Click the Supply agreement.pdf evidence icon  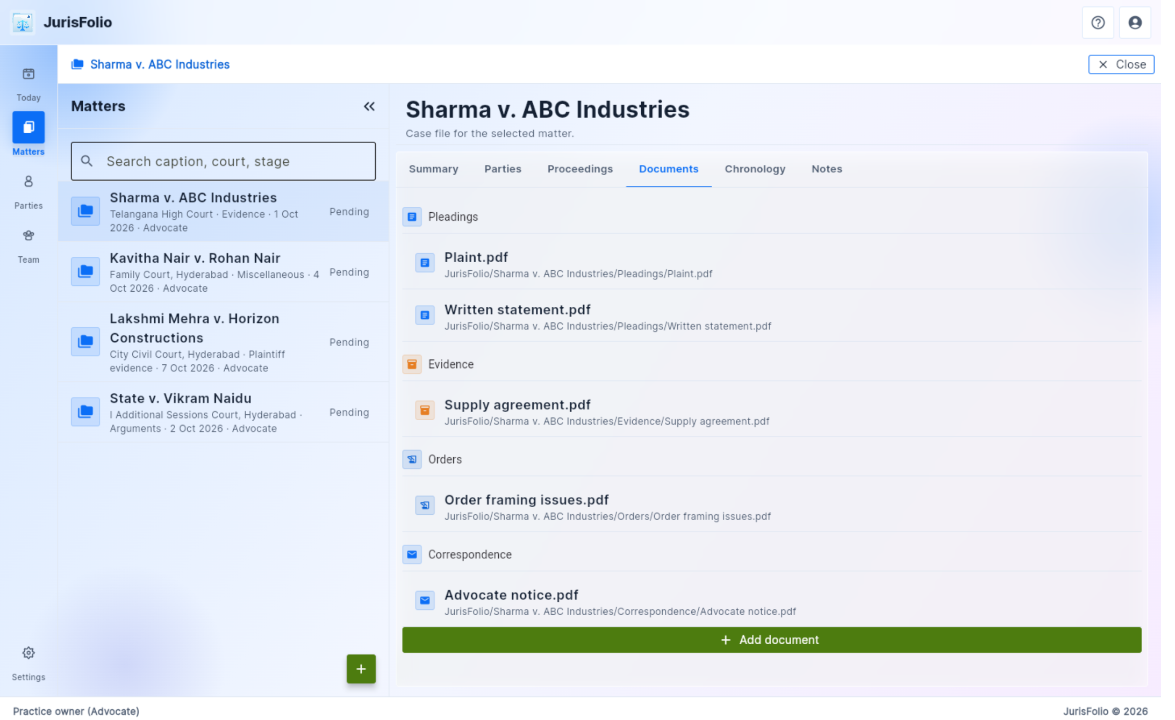425,411
